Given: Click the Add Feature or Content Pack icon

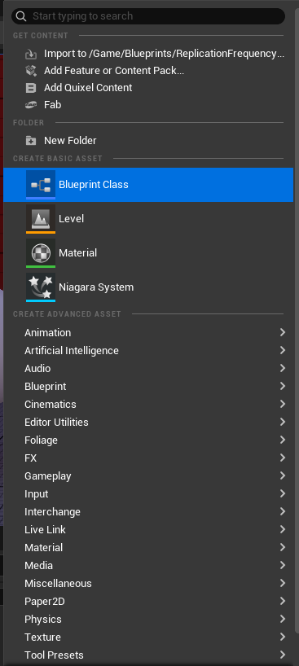Looking at the screenshot, I should [31, 71].
